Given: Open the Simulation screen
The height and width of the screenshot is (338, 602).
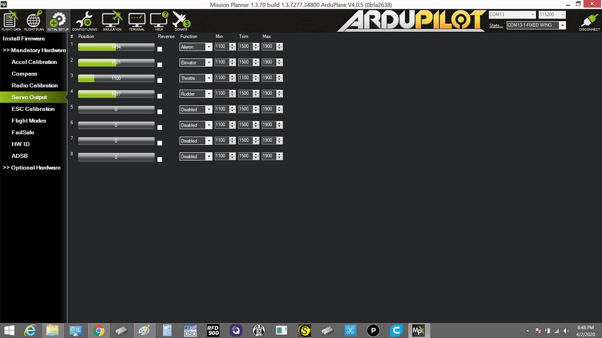Looking at the screenshot, I should (x=112, y=21).
